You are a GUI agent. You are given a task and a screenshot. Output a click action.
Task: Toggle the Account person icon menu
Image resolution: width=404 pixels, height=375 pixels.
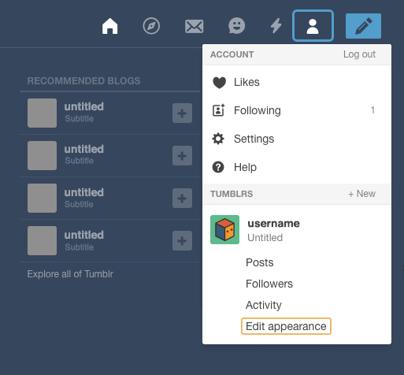point(313,26)
